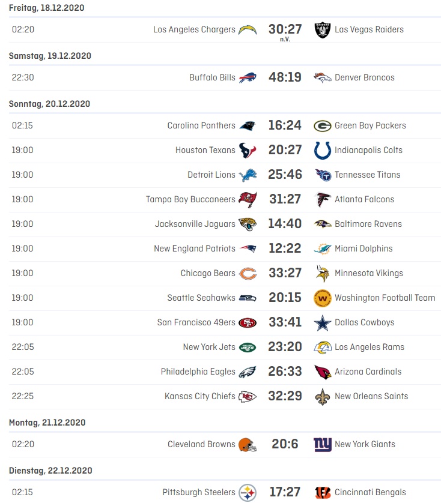This screenshot has height=503, width=441.
Task: Select the Indianapolis Colts horseshoe logo
Action: click(x=323, y=151)
